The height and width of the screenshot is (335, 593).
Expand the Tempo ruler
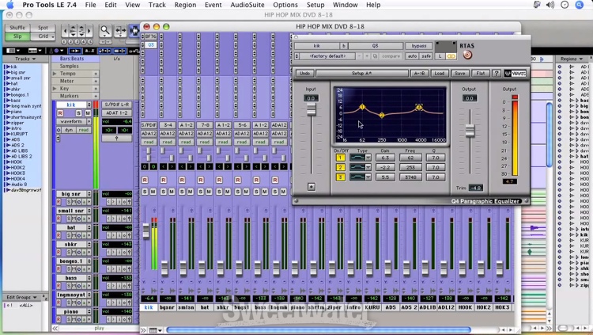[55, 74]
